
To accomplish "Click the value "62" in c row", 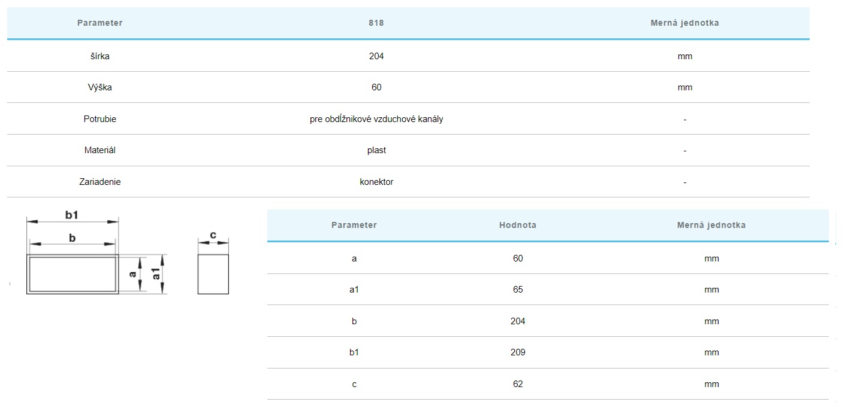I will (518, 384).
